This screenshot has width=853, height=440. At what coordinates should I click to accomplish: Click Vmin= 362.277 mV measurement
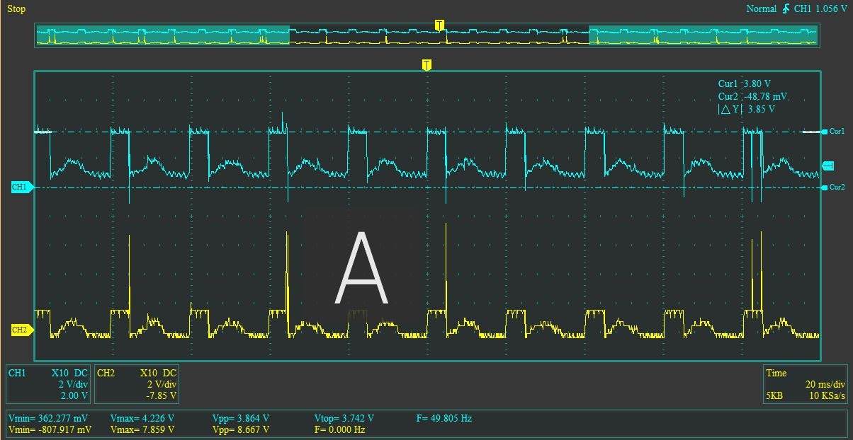click(50, 418)
